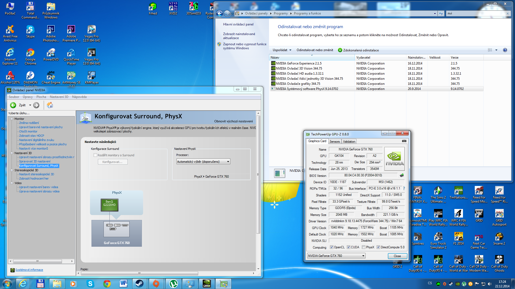The image size is (515, 289).
Task: Open Total Commander desktop icon
Action: tap(30, 11)
